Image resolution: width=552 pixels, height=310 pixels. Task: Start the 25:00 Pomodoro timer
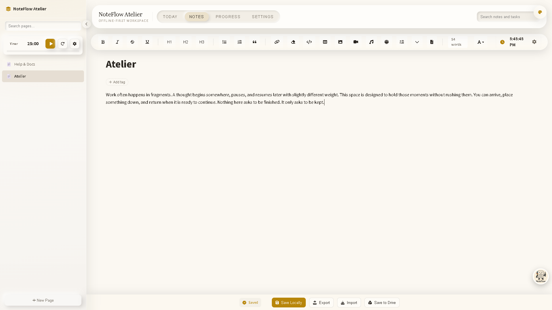coord(50,44)
